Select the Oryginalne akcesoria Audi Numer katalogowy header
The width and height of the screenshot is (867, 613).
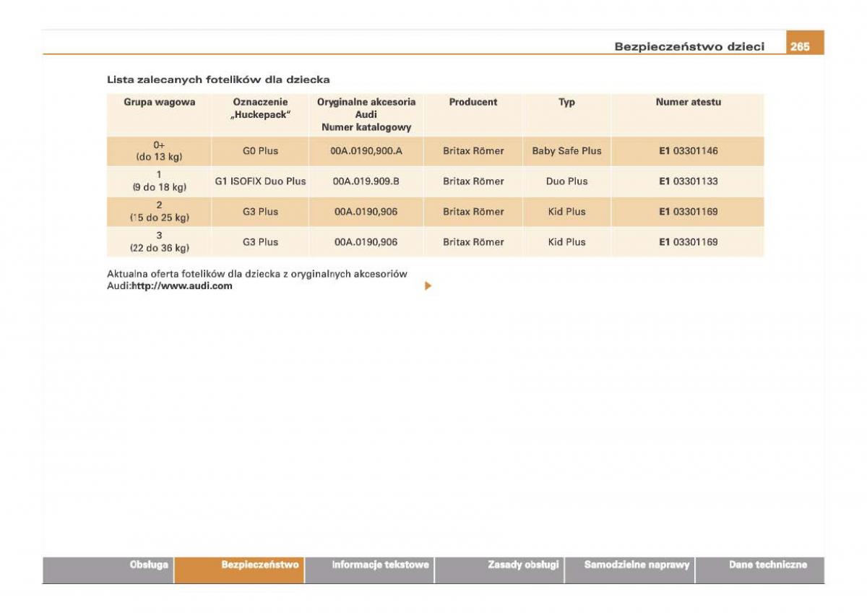[366, 115]
